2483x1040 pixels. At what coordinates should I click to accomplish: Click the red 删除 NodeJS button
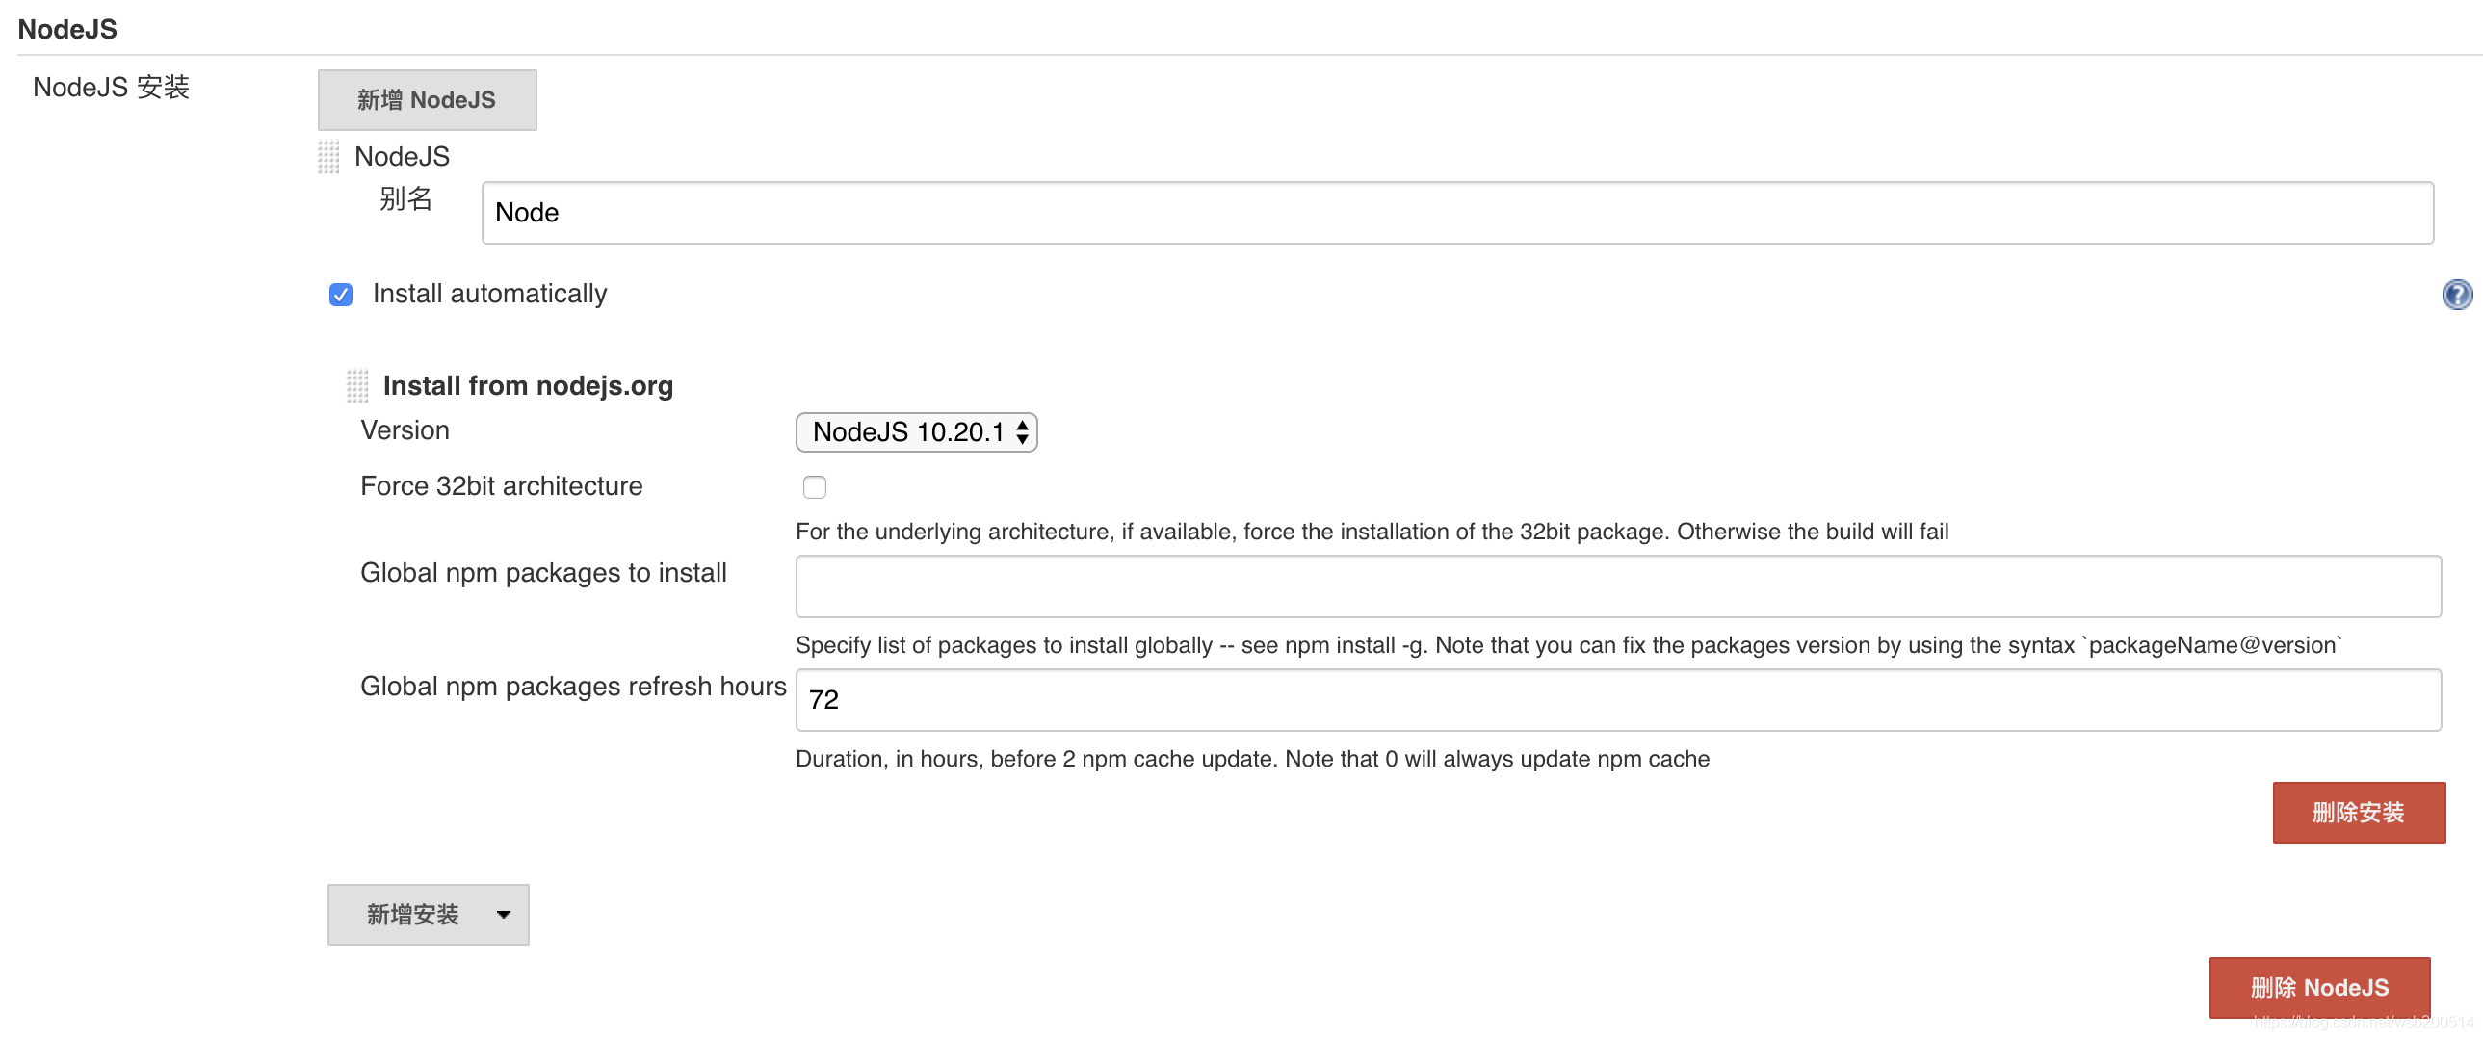(x=2319, y=987)
